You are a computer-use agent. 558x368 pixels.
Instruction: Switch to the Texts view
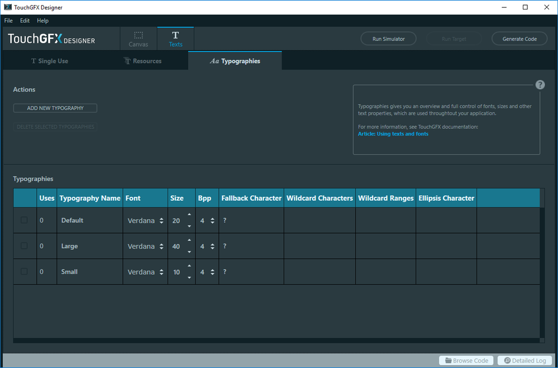pyautogui.click(x=176, y=39)
